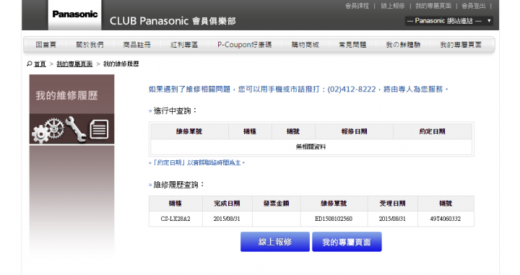Click the Panasonic logo
This screenshot has width=520, height=275.
pos(75,14)
